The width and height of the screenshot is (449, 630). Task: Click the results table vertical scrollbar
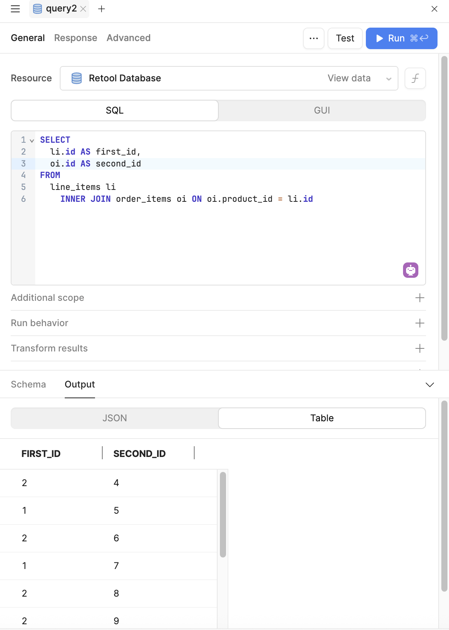(x=223, y=514)
